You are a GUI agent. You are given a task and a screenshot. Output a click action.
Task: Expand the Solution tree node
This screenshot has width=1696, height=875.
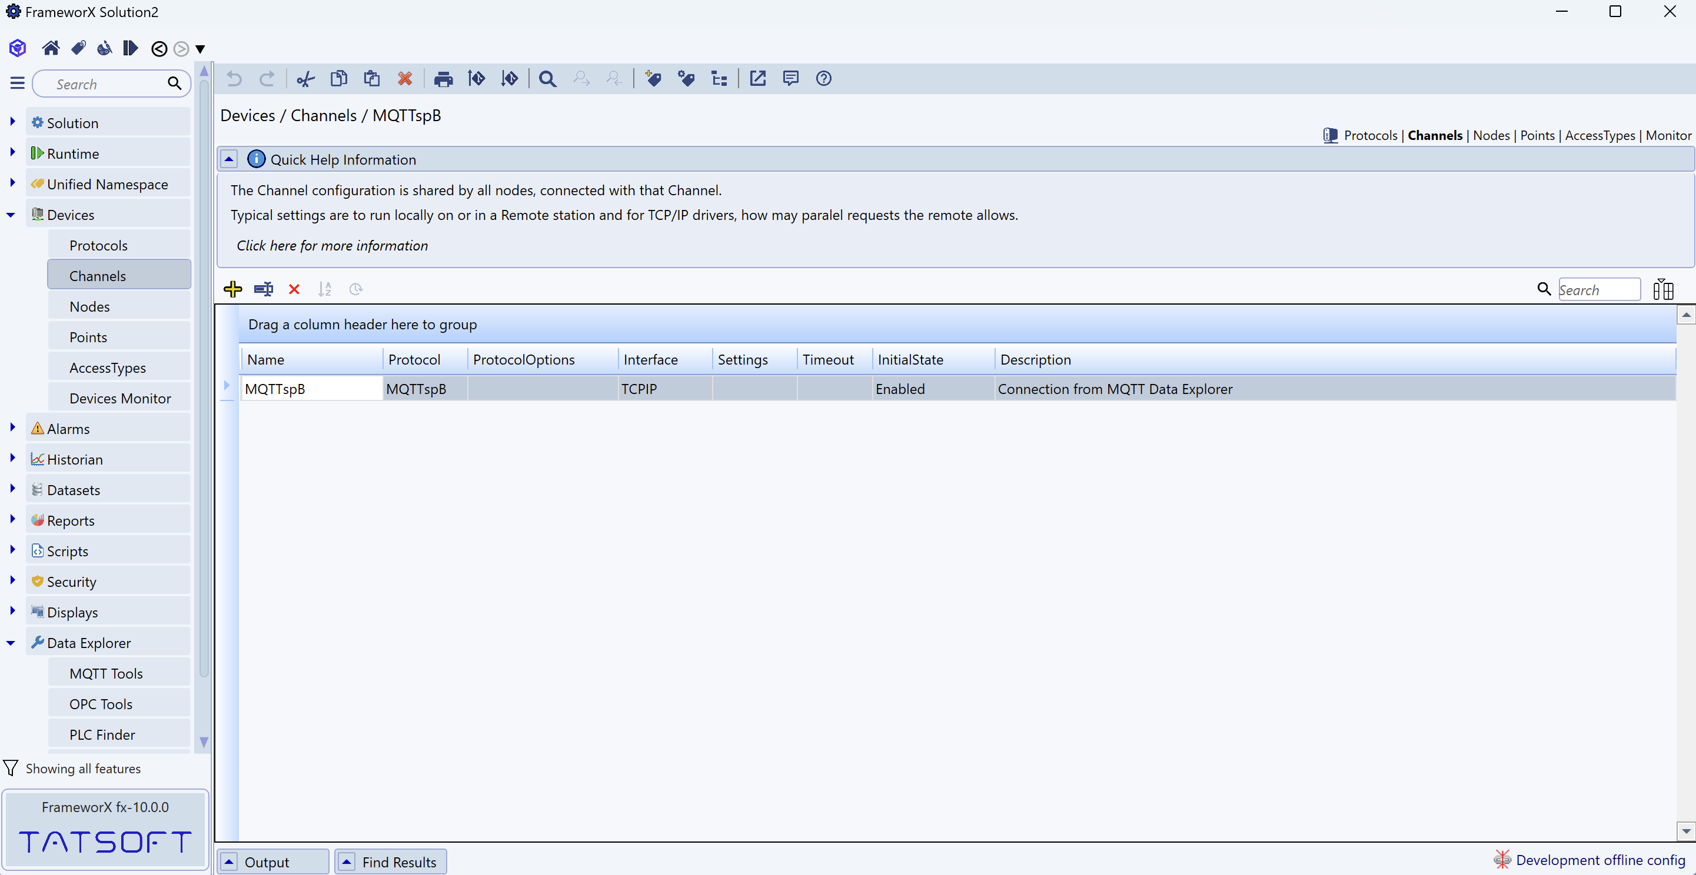pyautogui.click(x=12, y=122)
